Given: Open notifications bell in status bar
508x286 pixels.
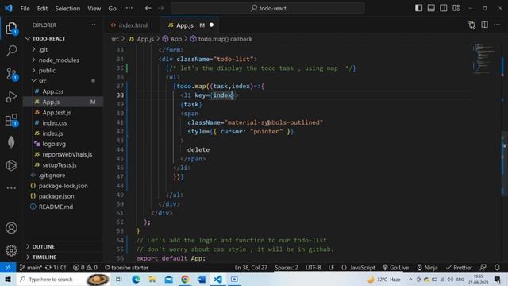Looking at the screenshot, I should coord(497,267).
